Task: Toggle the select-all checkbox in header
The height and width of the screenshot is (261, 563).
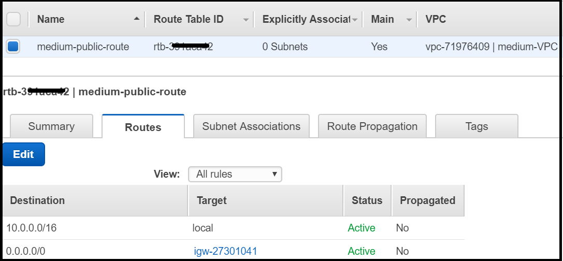Action: tap(13, 19)
